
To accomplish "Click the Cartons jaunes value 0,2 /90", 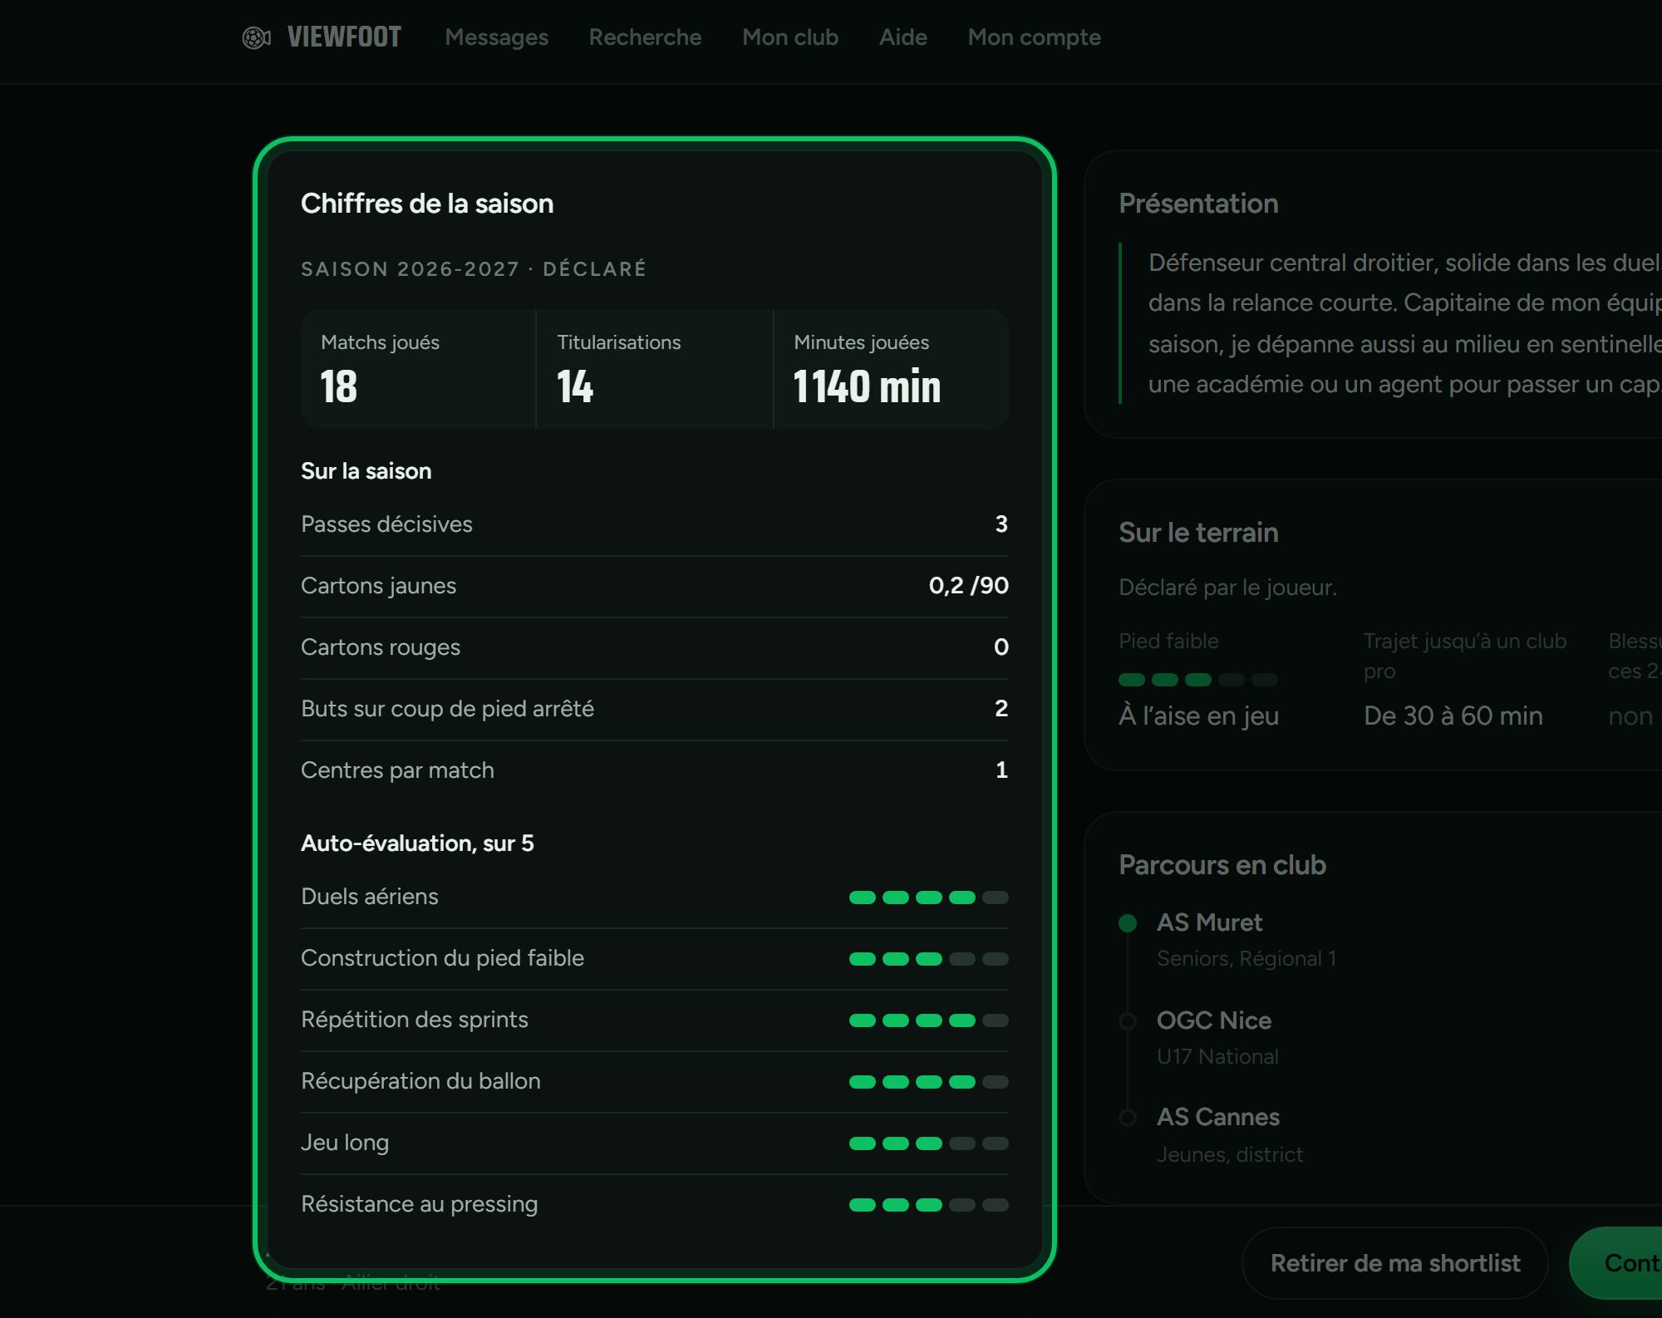I will (969, 586).
